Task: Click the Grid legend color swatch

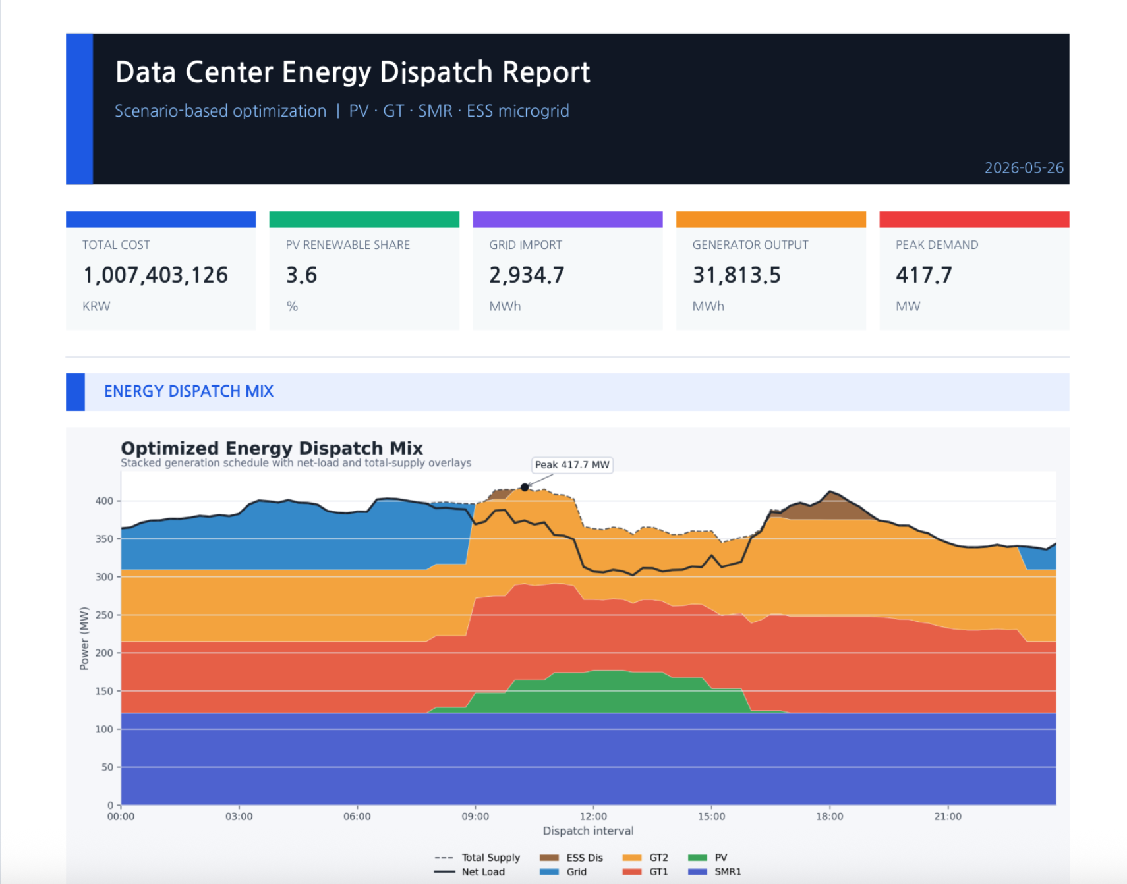Action: click(x=549, y=872)
